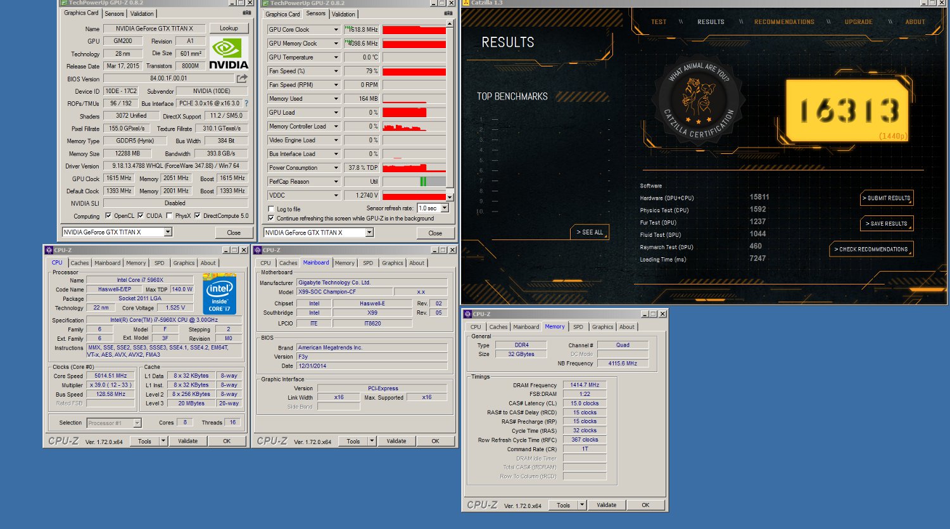950x529 pixels.
Task: Click the NVIDIA logo in GPU-Z
Action: [229, 53]
